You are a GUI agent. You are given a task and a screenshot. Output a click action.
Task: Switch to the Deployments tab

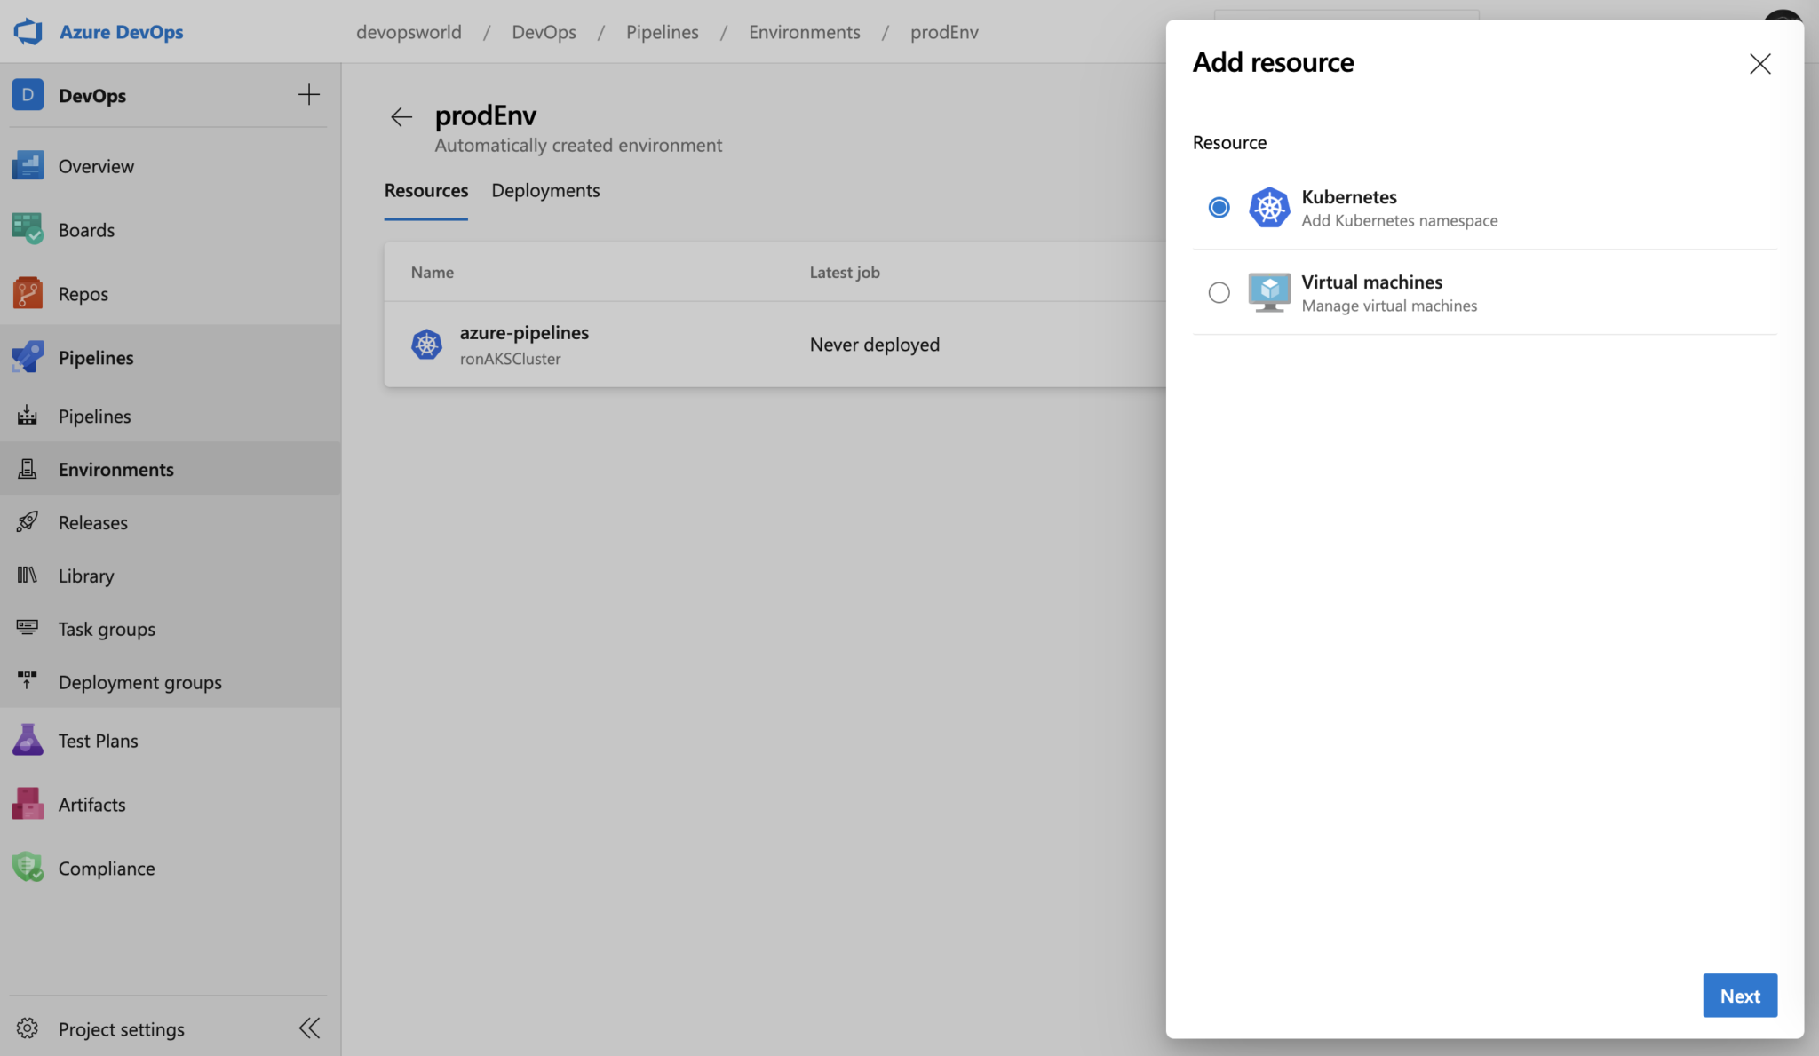click(x=545, y=190)
